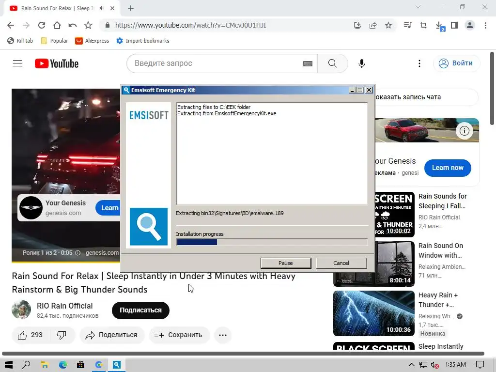Screen dimensions: 496x372
Task: Reload the YouTube page
Action: [42, 25]
